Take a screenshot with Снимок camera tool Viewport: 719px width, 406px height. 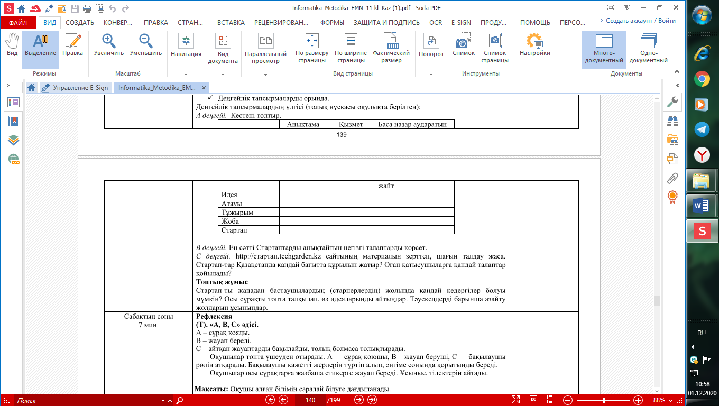click(x=463, y=45)
